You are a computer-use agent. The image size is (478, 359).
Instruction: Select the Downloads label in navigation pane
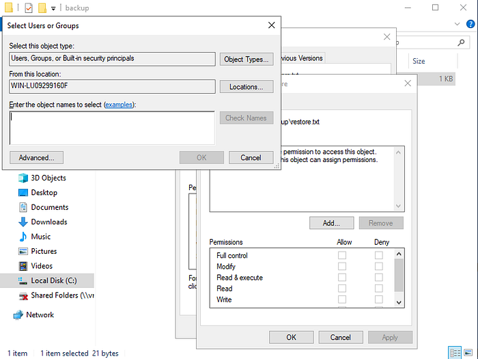click(x=49, y=222)
